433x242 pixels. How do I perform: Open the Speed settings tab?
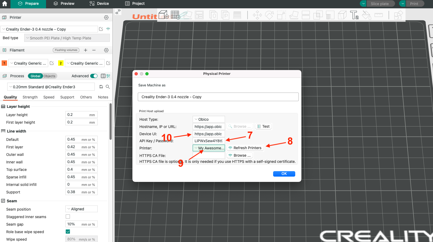49,97
